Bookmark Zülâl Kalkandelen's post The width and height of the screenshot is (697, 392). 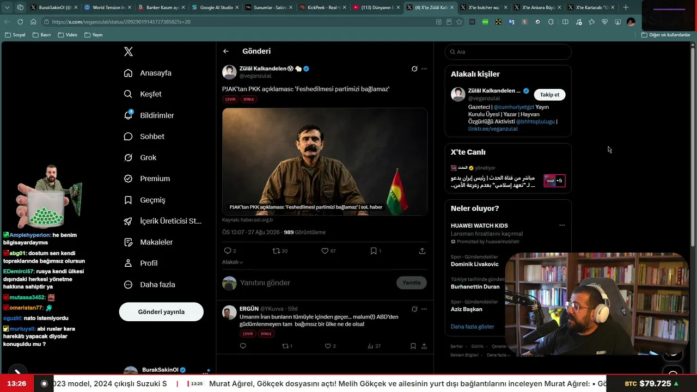[x=374, y=251]
